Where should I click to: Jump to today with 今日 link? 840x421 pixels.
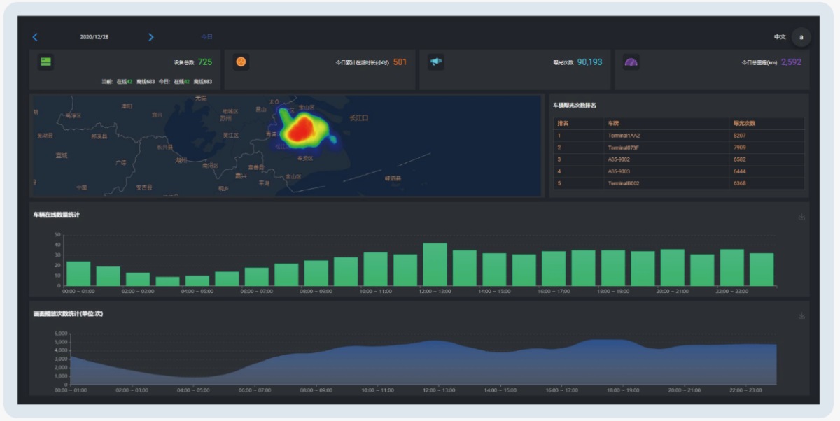[x=206, y=37]
